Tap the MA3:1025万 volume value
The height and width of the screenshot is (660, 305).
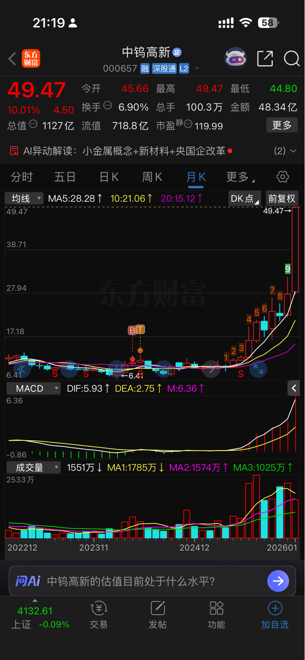[263, 468]
